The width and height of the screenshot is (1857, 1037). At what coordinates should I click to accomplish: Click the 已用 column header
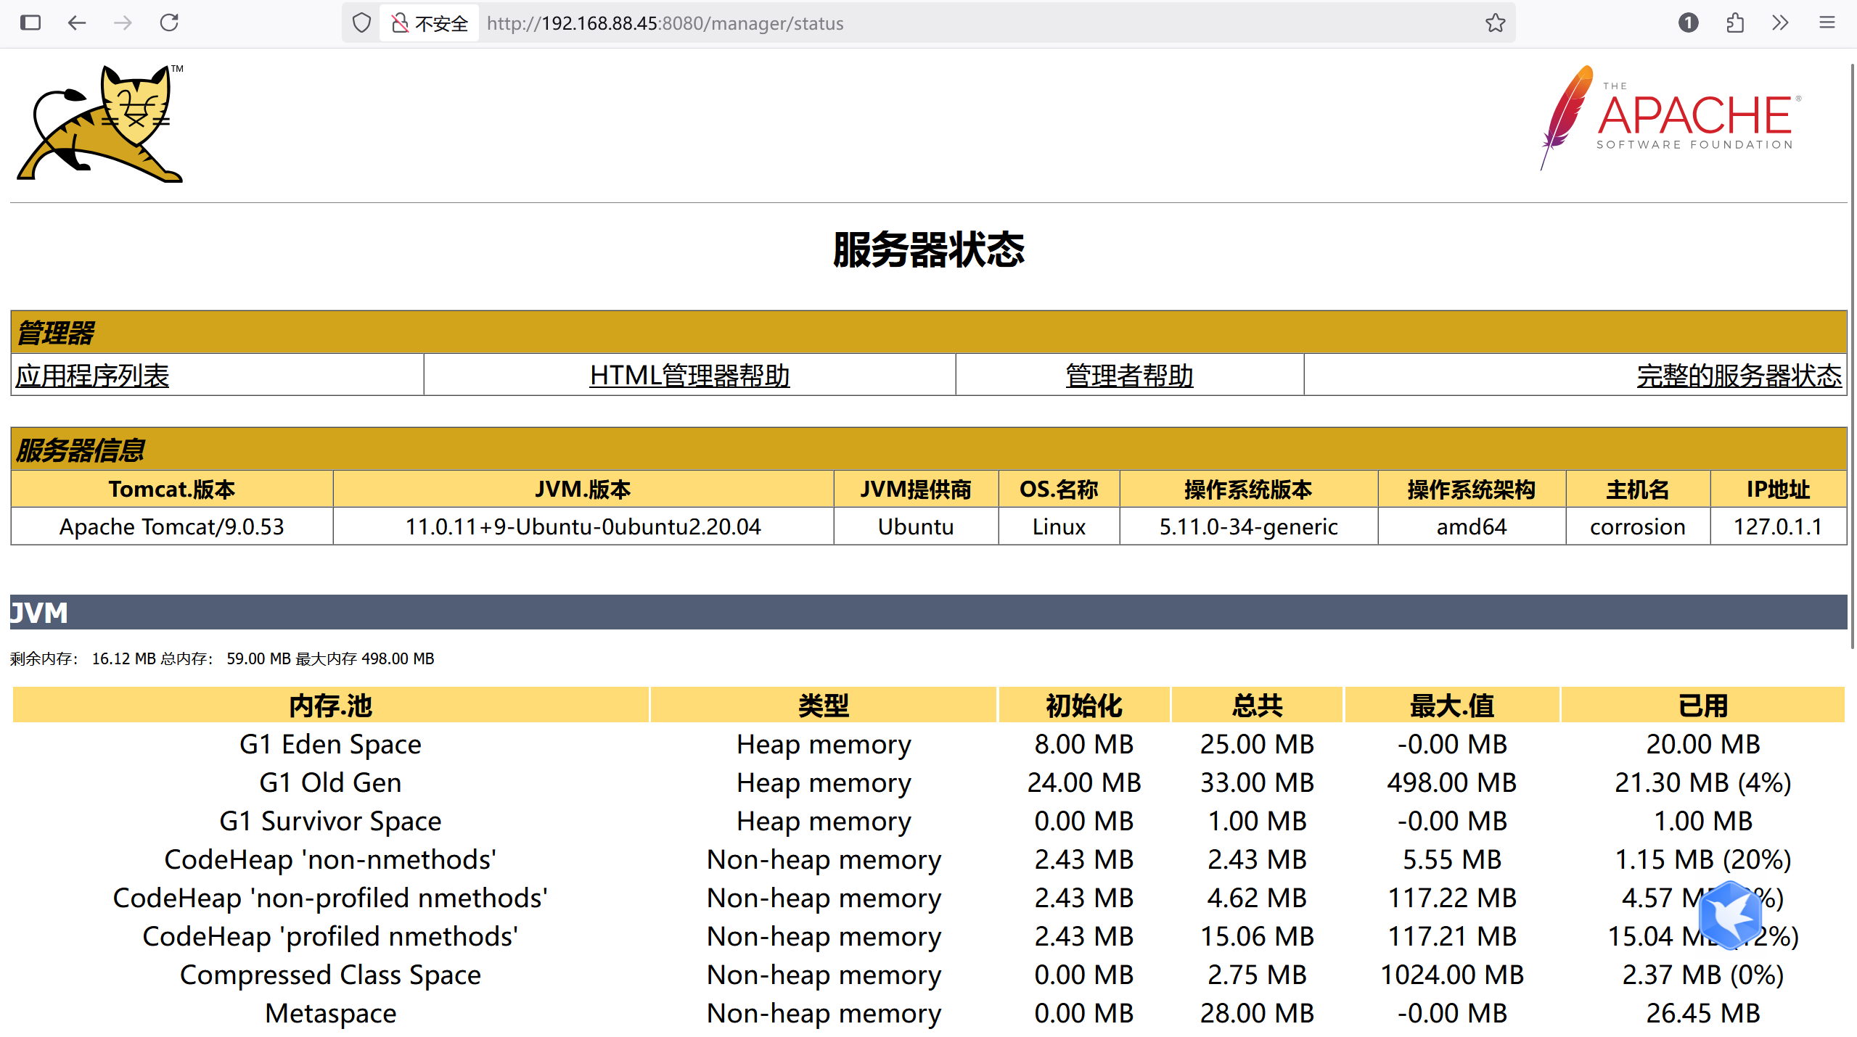[x=1703, y=705]
